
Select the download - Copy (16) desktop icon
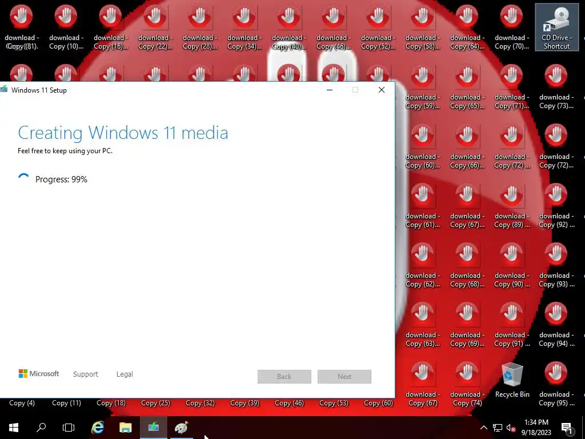click(110, 27)
